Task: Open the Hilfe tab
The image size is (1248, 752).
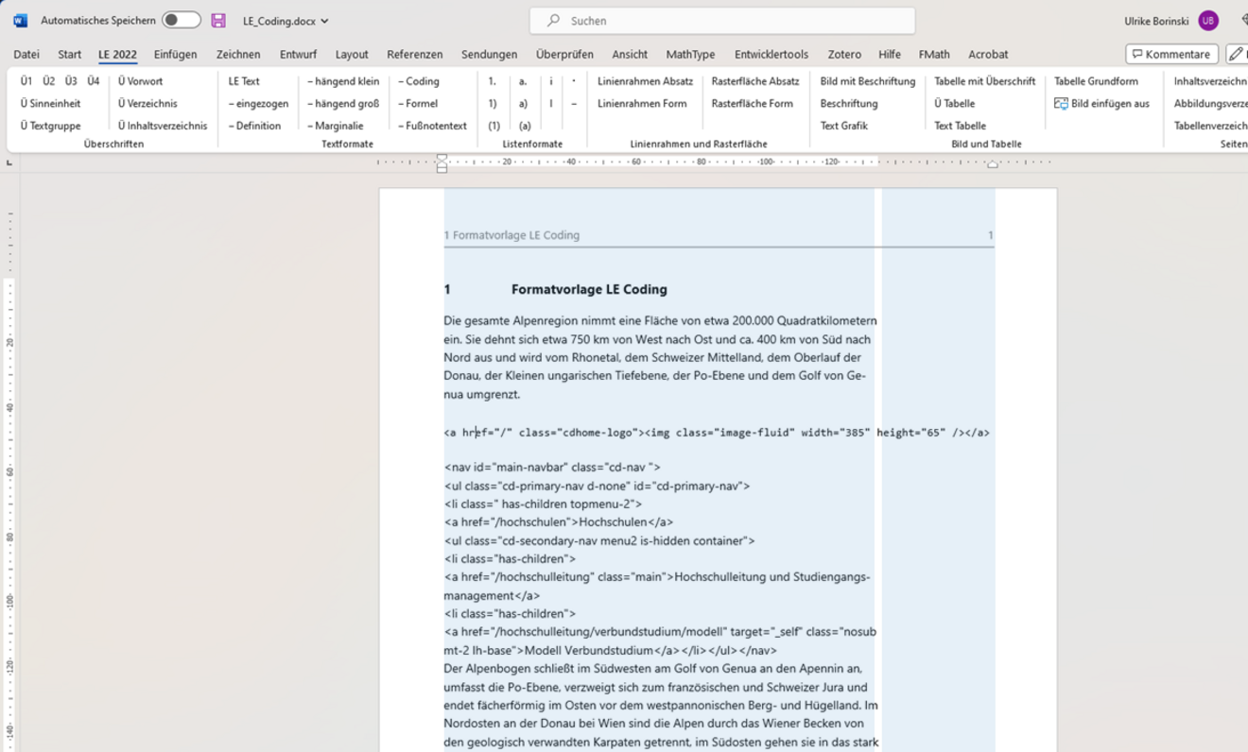Action: coord(889,55)
